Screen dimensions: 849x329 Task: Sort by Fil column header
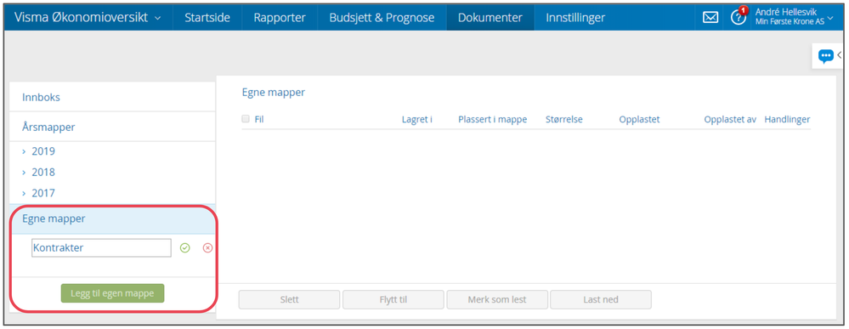point(259,119)
